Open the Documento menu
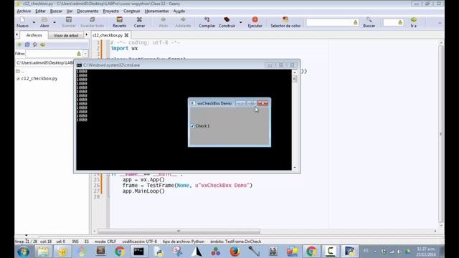The image size is (459, 258). (x=87, y=11)
